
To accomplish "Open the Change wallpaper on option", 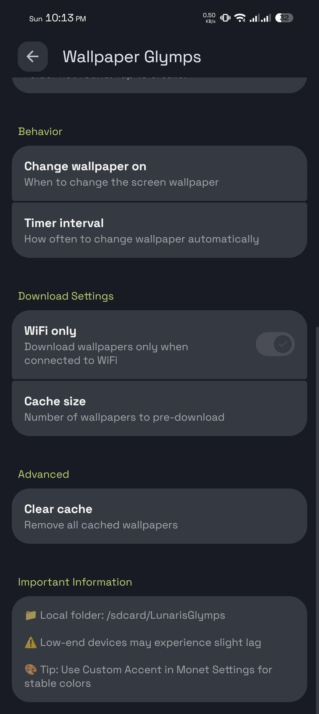I will click(159, 173).
